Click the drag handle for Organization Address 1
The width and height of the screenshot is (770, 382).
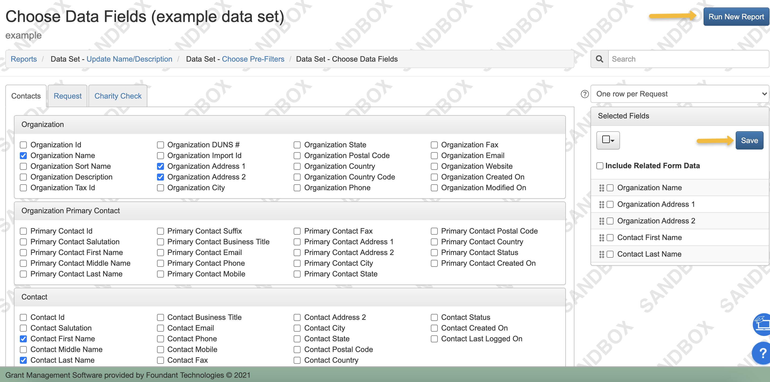coord(601,204)
